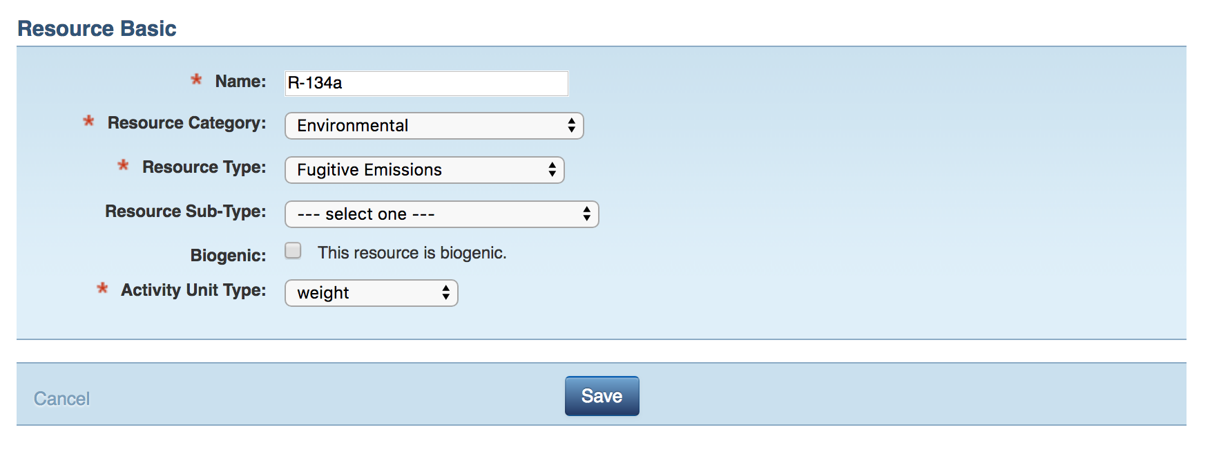Click the required asterisk beside Resource Category

click(88, 122)
